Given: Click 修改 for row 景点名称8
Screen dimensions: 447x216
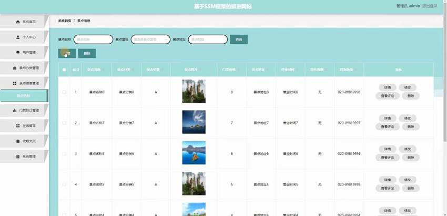Looking at the screenshot, I should (x=408, y=87).
